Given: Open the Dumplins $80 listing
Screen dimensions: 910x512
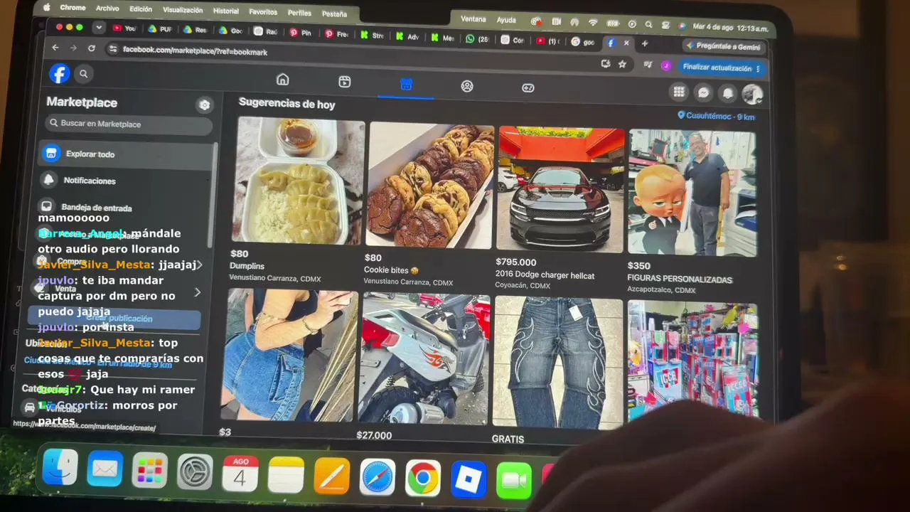Looking at the screenshot, I should click(x=298, y=200).
